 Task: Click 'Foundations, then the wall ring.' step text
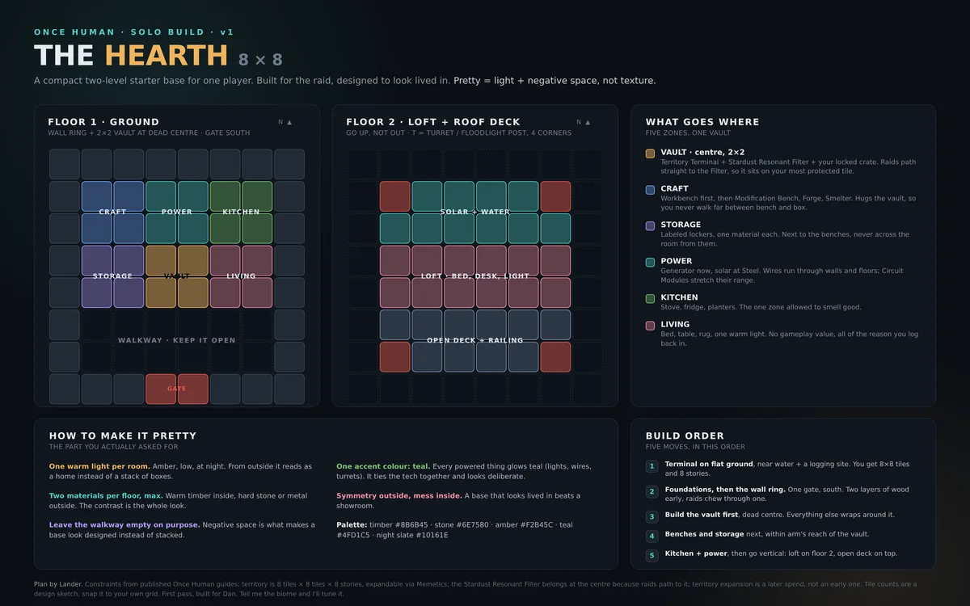point(724,490)
